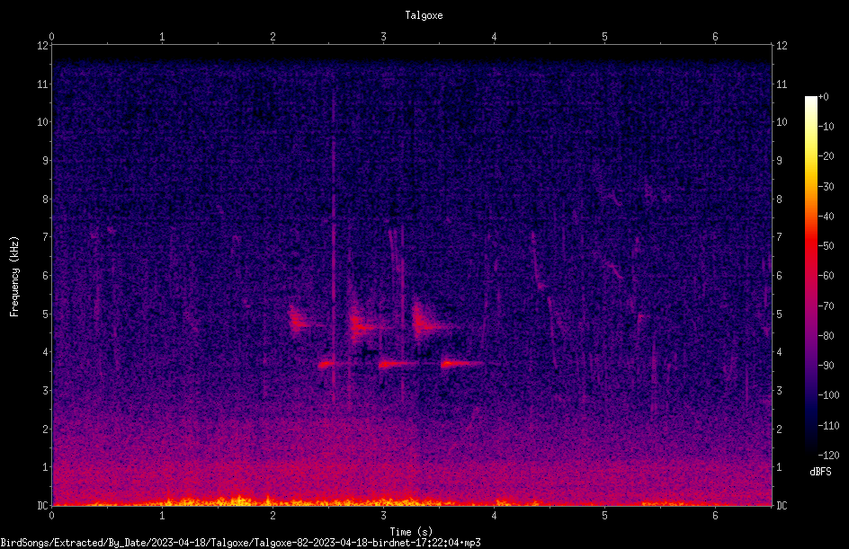Click the Time (s) axis label
Viewport: 849px width, 549px height.
(x=411, y=532)
